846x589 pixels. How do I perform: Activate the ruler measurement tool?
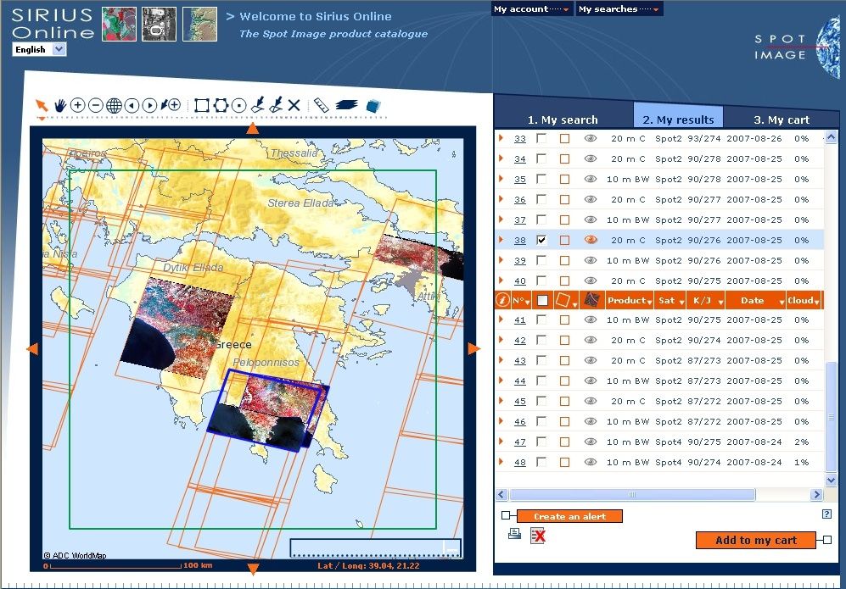[321, 105]
